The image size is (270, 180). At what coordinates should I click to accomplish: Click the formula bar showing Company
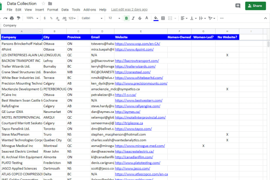(x=134, y=25)
